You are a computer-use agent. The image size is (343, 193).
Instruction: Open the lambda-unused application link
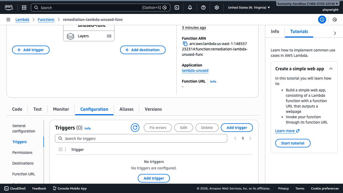(195, 70)
